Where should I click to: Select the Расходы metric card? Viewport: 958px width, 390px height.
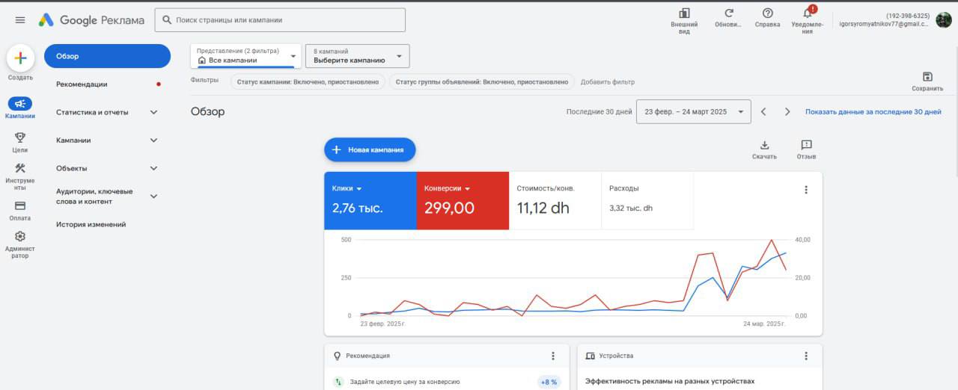[647, 200]
